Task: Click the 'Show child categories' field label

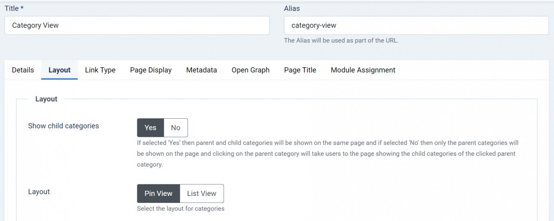Action: [x=63, y=126]
